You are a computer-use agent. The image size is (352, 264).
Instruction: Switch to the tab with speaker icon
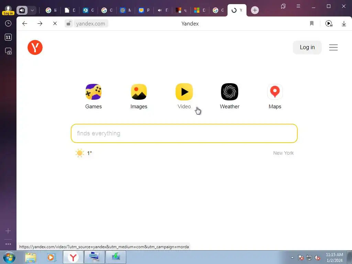163,10
